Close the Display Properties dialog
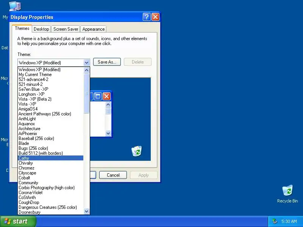 click(156, 17)
